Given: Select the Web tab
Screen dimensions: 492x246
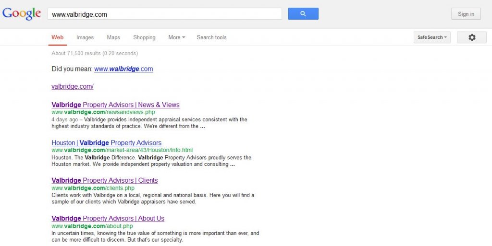Looking at the screenshot, I should point(58,37).
